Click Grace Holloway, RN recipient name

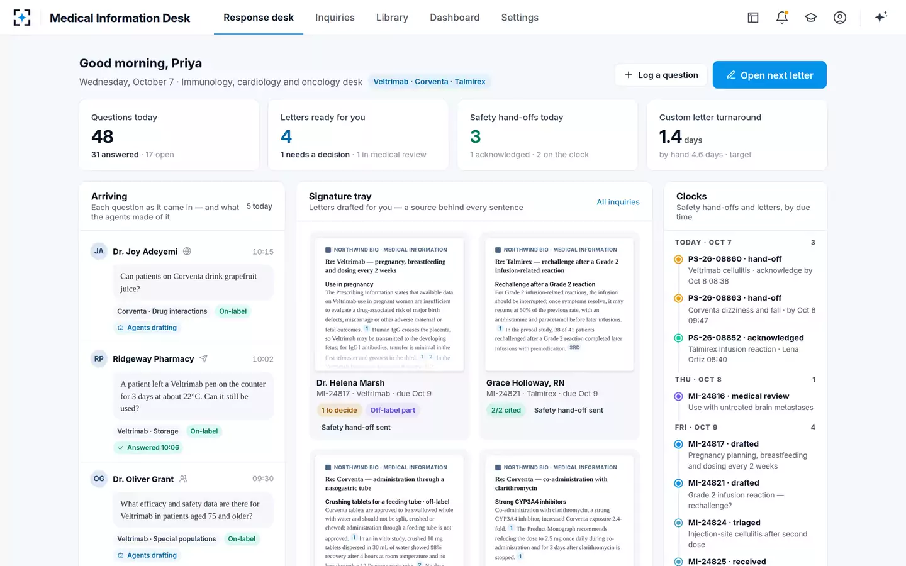click(x=525, y=383)
